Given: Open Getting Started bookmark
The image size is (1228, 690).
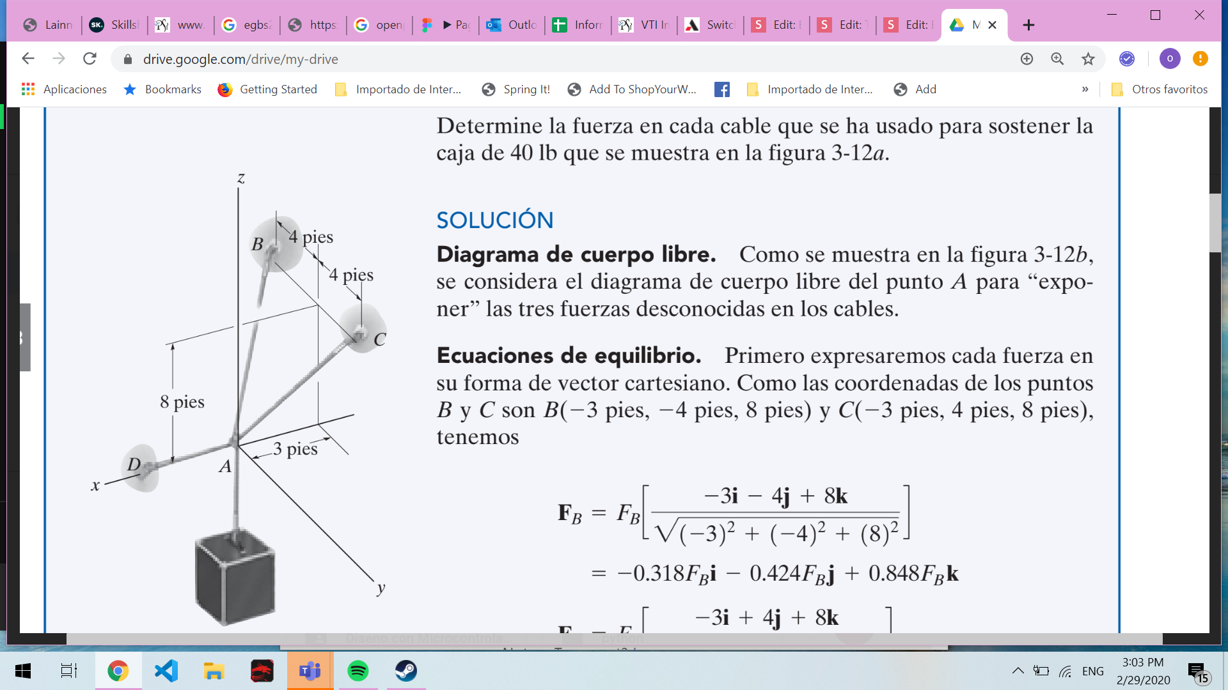Looking at the screenshot, I should [267, 89].
